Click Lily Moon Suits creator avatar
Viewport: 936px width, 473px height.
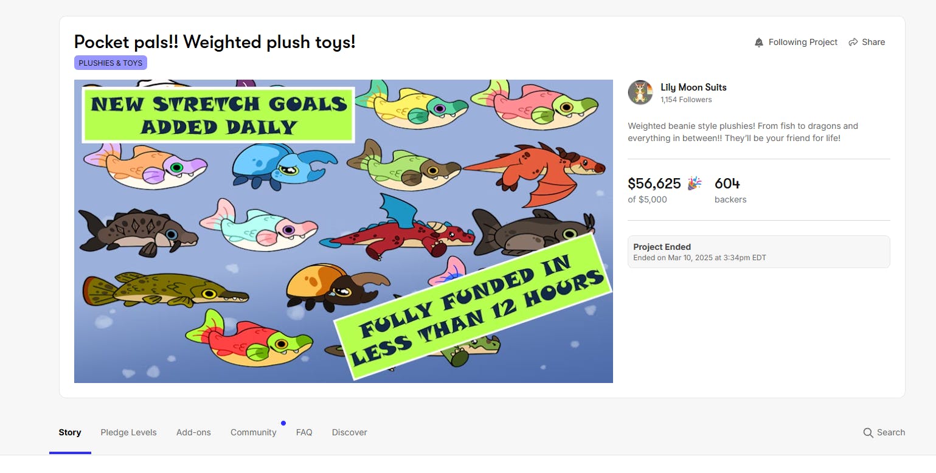[640, 92]
